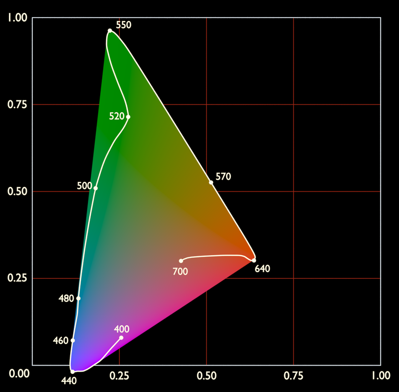
Task: Click the 500 wavelength label
Action: coord(84,186)
